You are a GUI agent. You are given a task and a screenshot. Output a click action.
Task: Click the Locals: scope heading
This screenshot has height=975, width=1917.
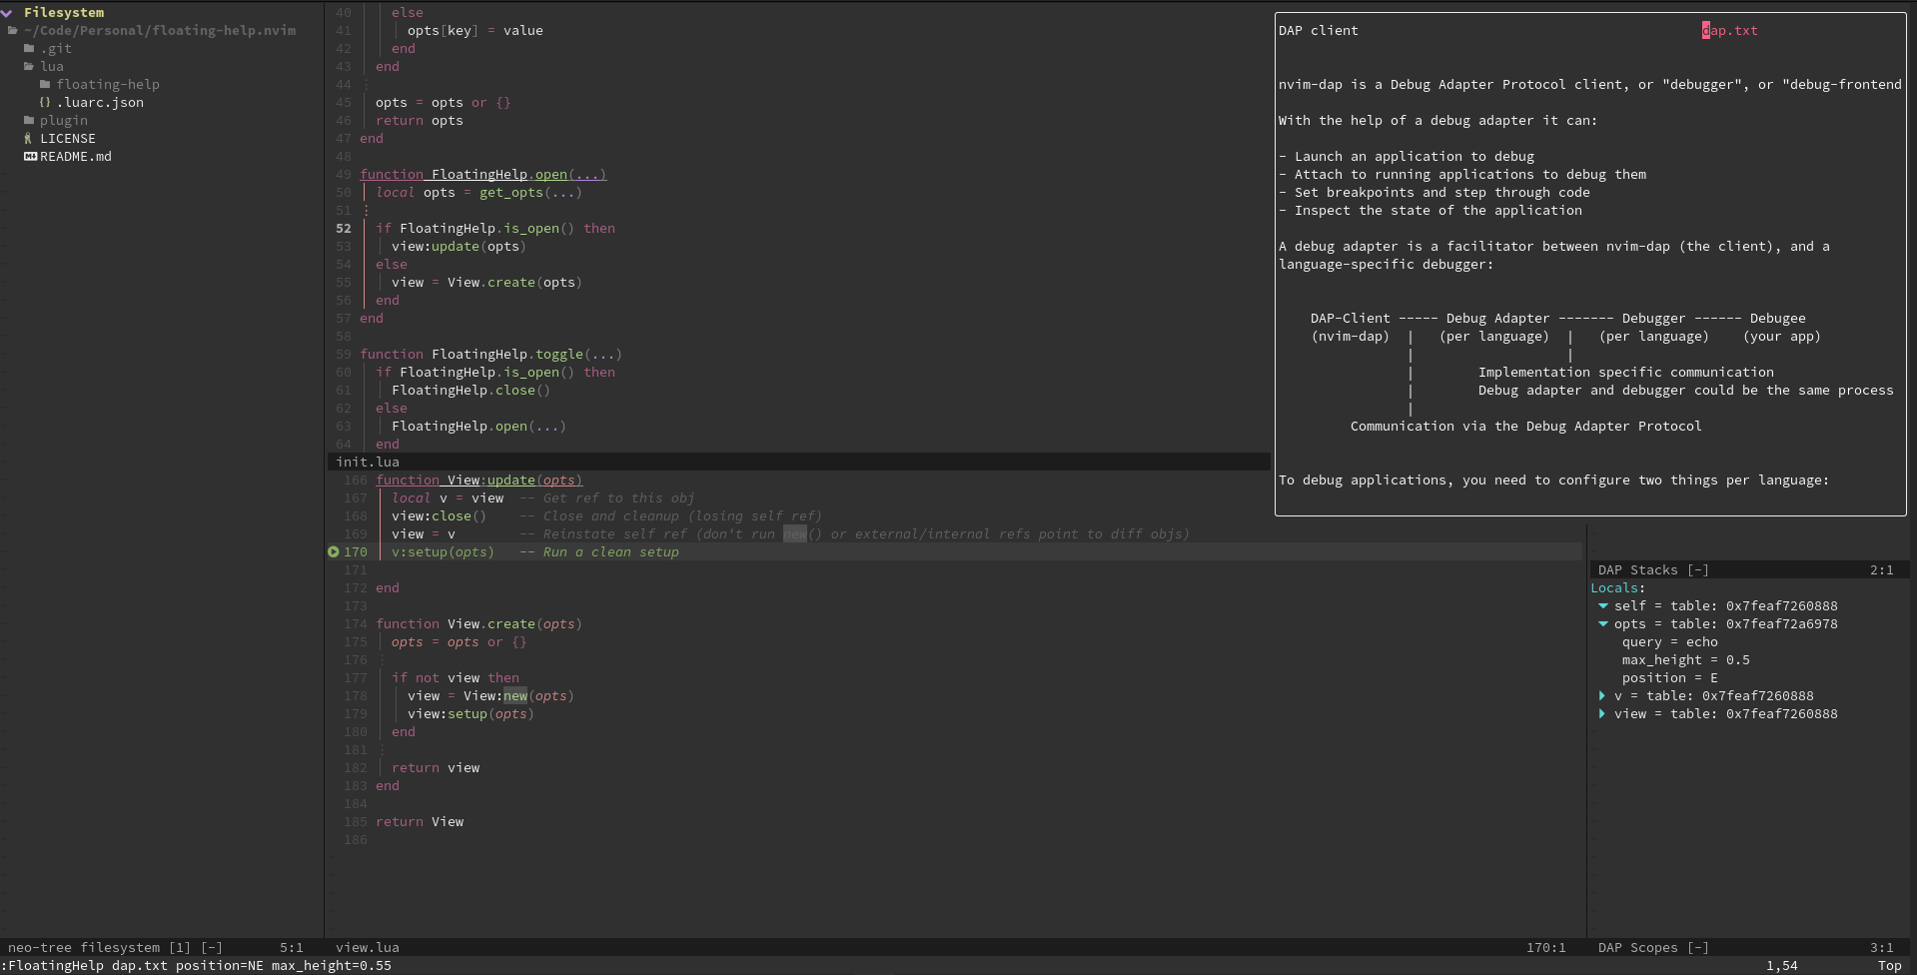point(1617,587)
